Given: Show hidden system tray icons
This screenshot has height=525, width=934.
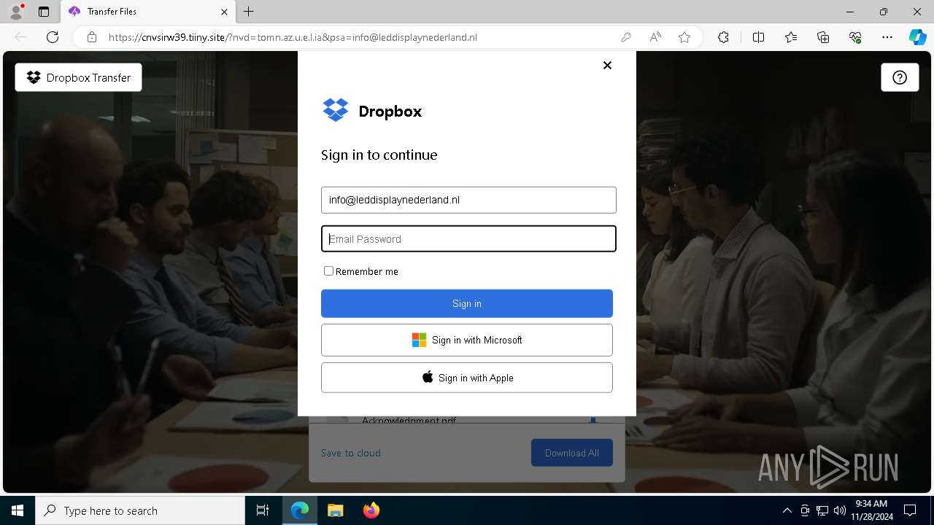Looking at the screenshot, I should click(787, 510).
